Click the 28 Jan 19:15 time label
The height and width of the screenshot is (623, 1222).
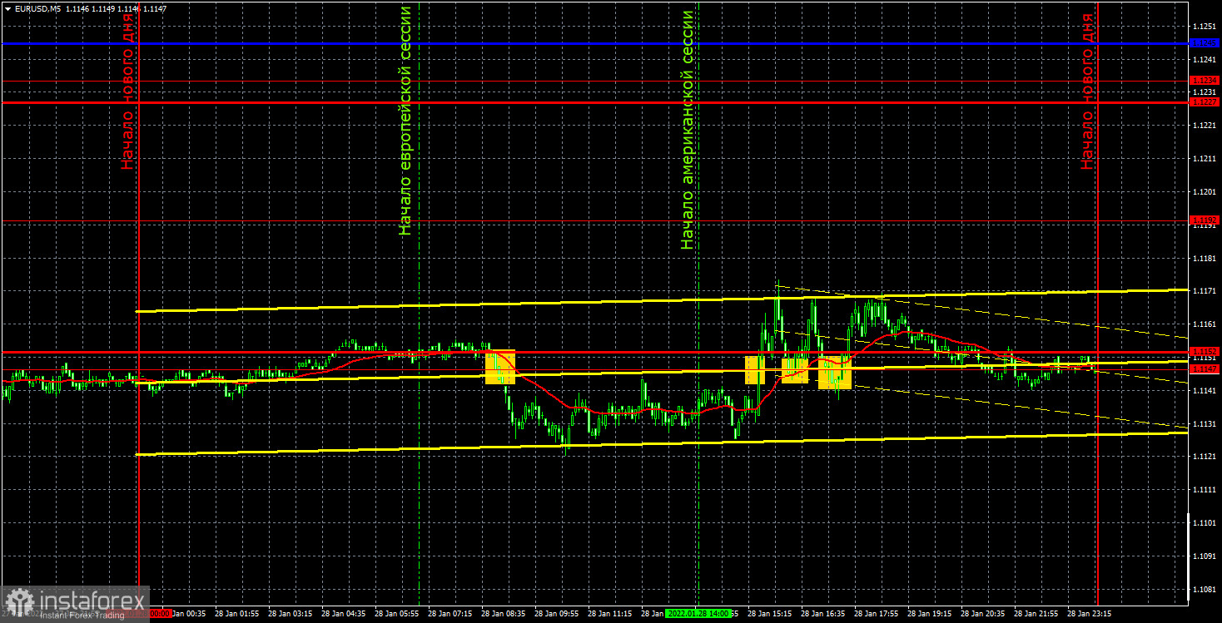[928, 613]
